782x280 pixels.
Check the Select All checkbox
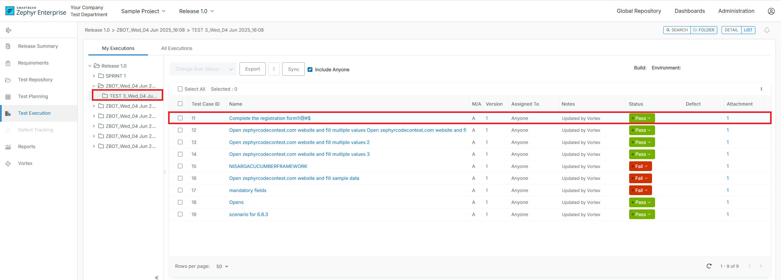180,89
